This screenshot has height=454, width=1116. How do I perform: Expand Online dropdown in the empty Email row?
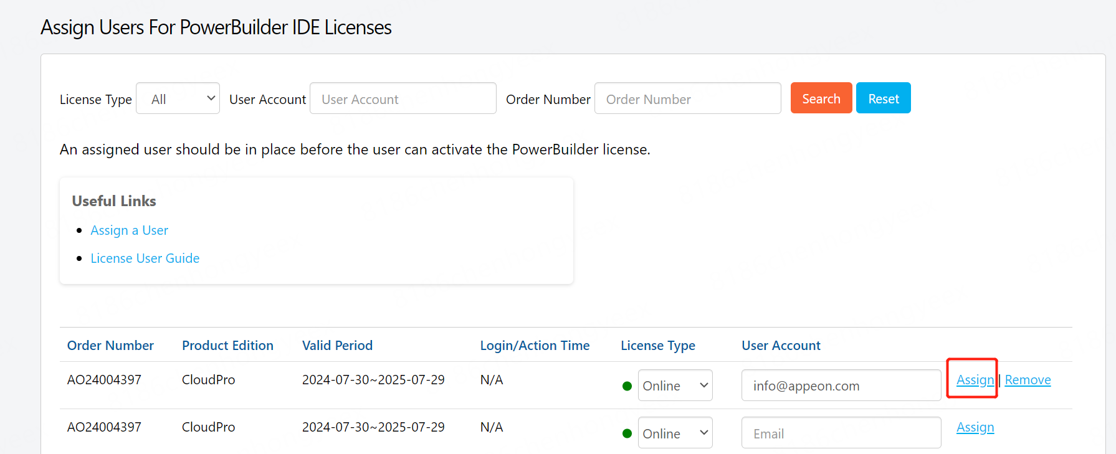point(675,433)
